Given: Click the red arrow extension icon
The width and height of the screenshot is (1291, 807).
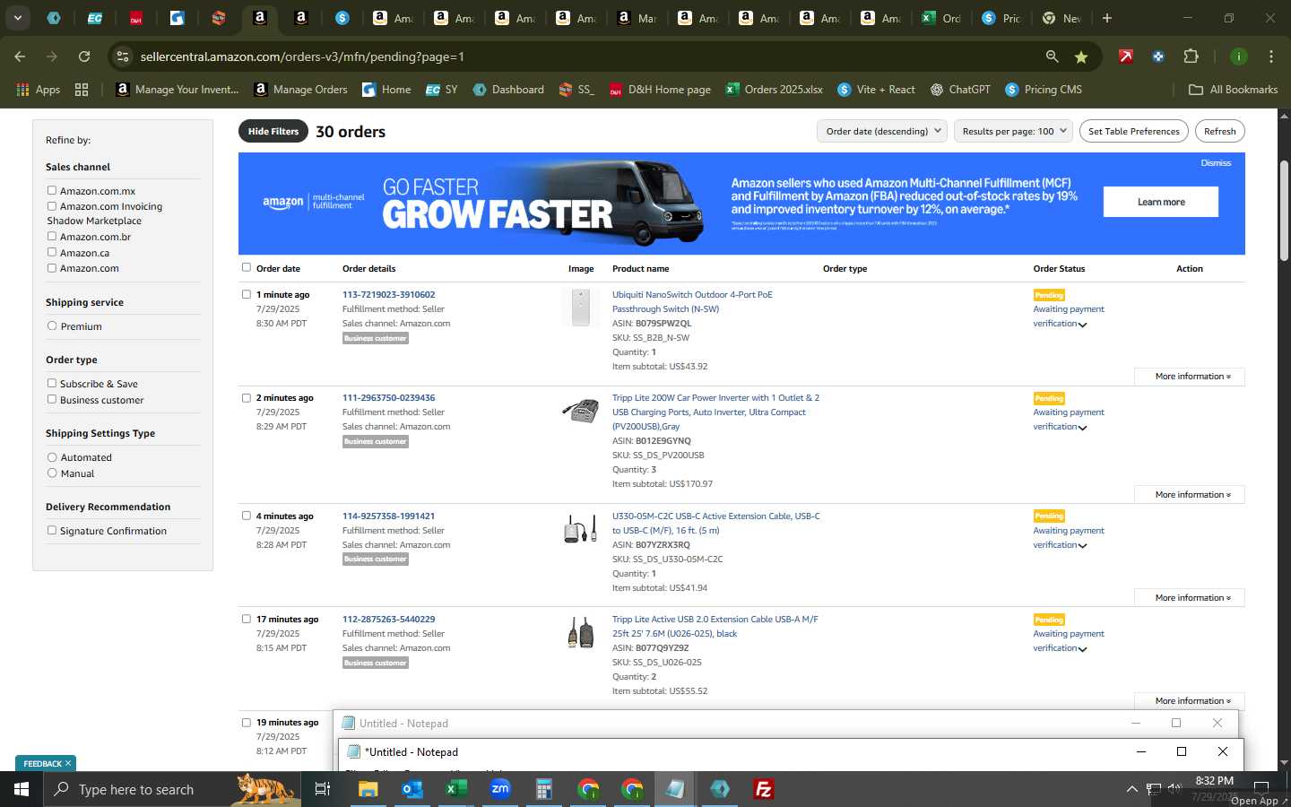Looking at the screenshot, I should 1126,56.
